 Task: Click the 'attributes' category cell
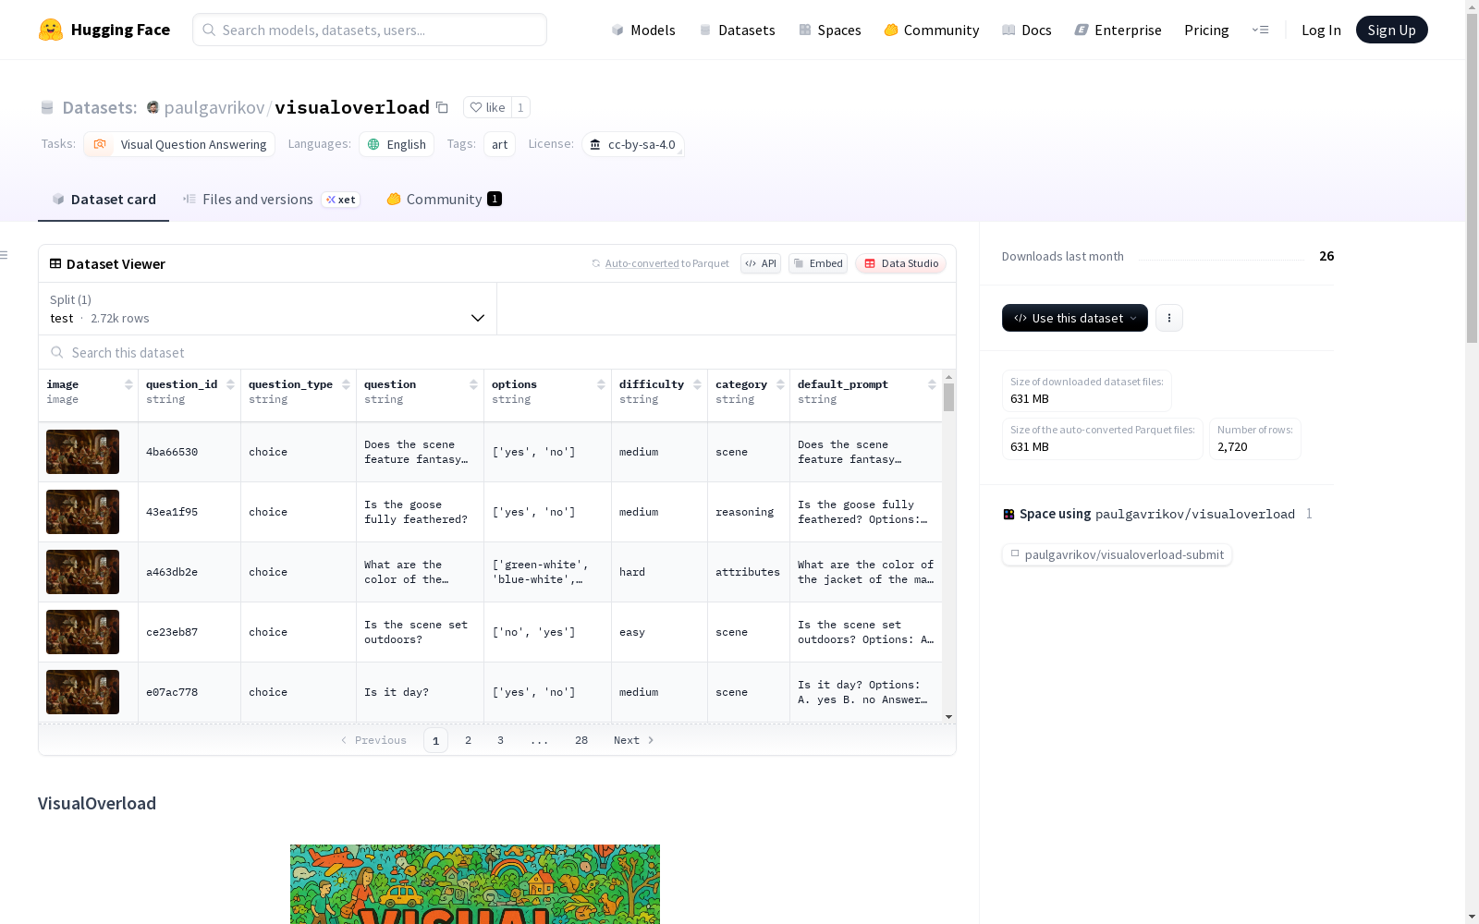coord(749,572)
